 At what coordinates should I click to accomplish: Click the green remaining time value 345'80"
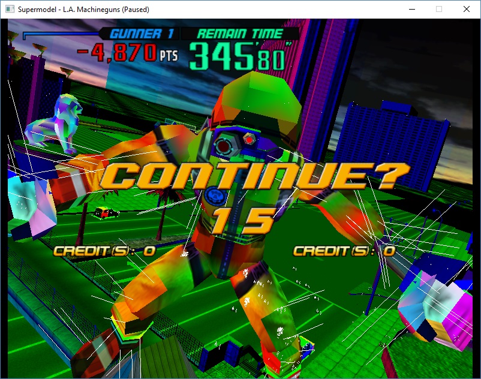click(239, 56)
